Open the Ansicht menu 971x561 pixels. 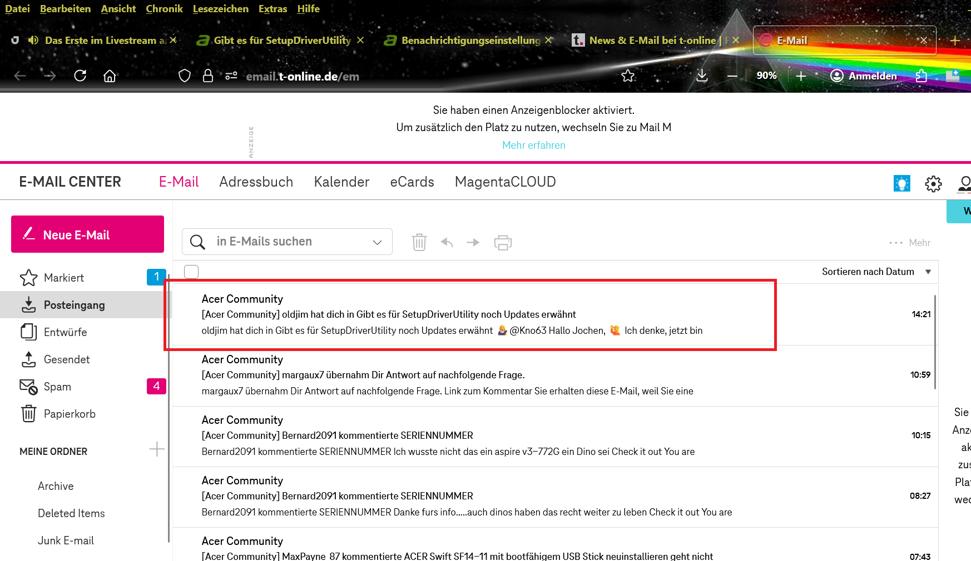(118, 9)
